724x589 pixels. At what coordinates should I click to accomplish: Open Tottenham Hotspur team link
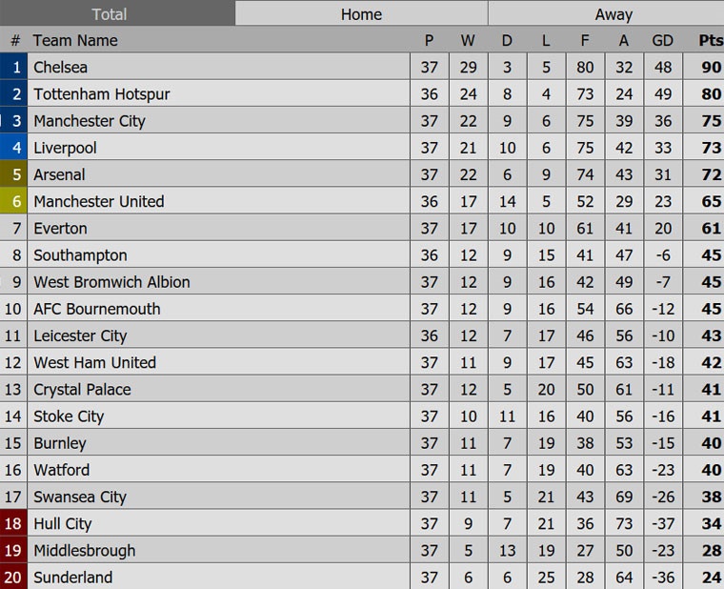(102, 93)
